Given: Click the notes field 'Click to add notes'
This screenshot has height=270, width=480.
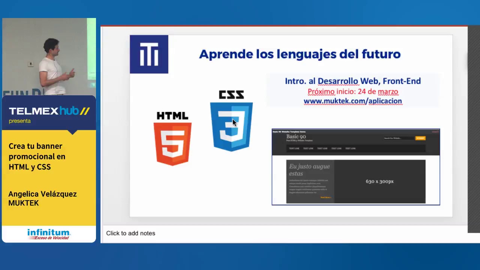Looking at the screenshot, I should coord(130,233).
